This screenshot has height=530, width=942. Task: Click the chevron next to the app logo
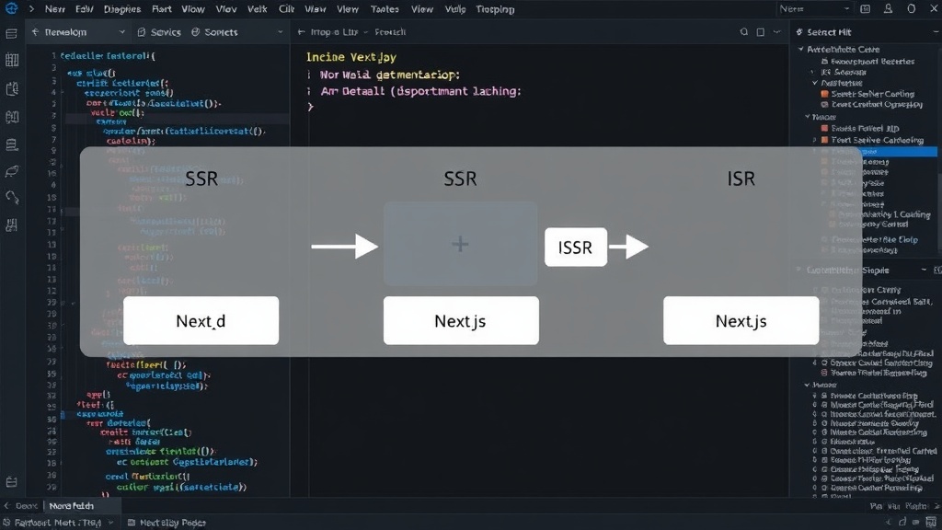coord(31,9)
